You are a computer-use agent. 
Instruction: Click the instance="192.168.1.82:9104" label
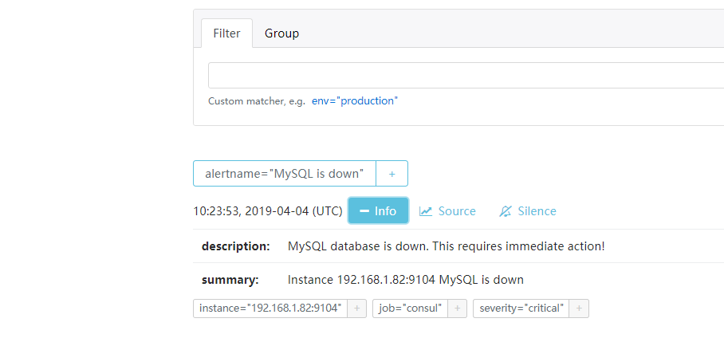tap(270, 309)
